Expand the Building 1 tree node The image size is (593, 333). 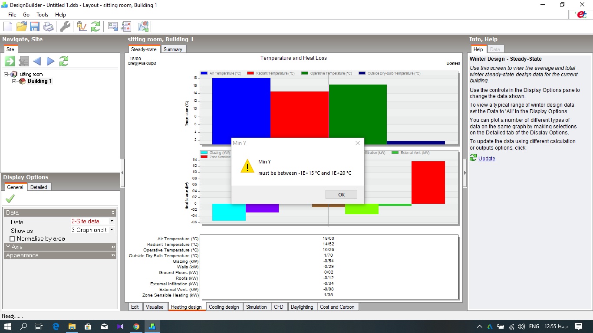[14, 81]
